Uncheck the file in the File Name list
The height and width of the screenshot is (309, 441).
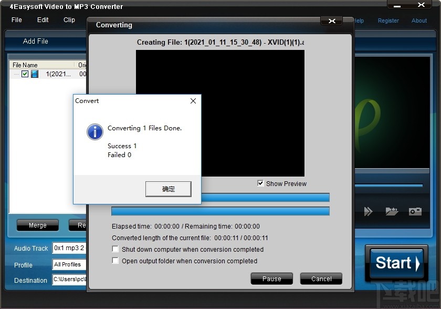coord(26,74)
